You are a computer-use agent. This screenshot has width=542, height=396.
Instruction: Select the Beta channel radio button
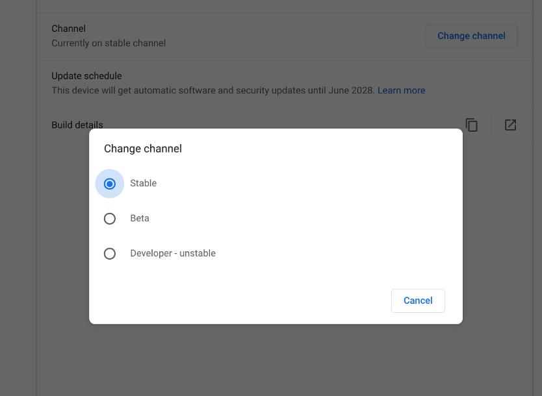pyautogui.click(x=110, y=218)
